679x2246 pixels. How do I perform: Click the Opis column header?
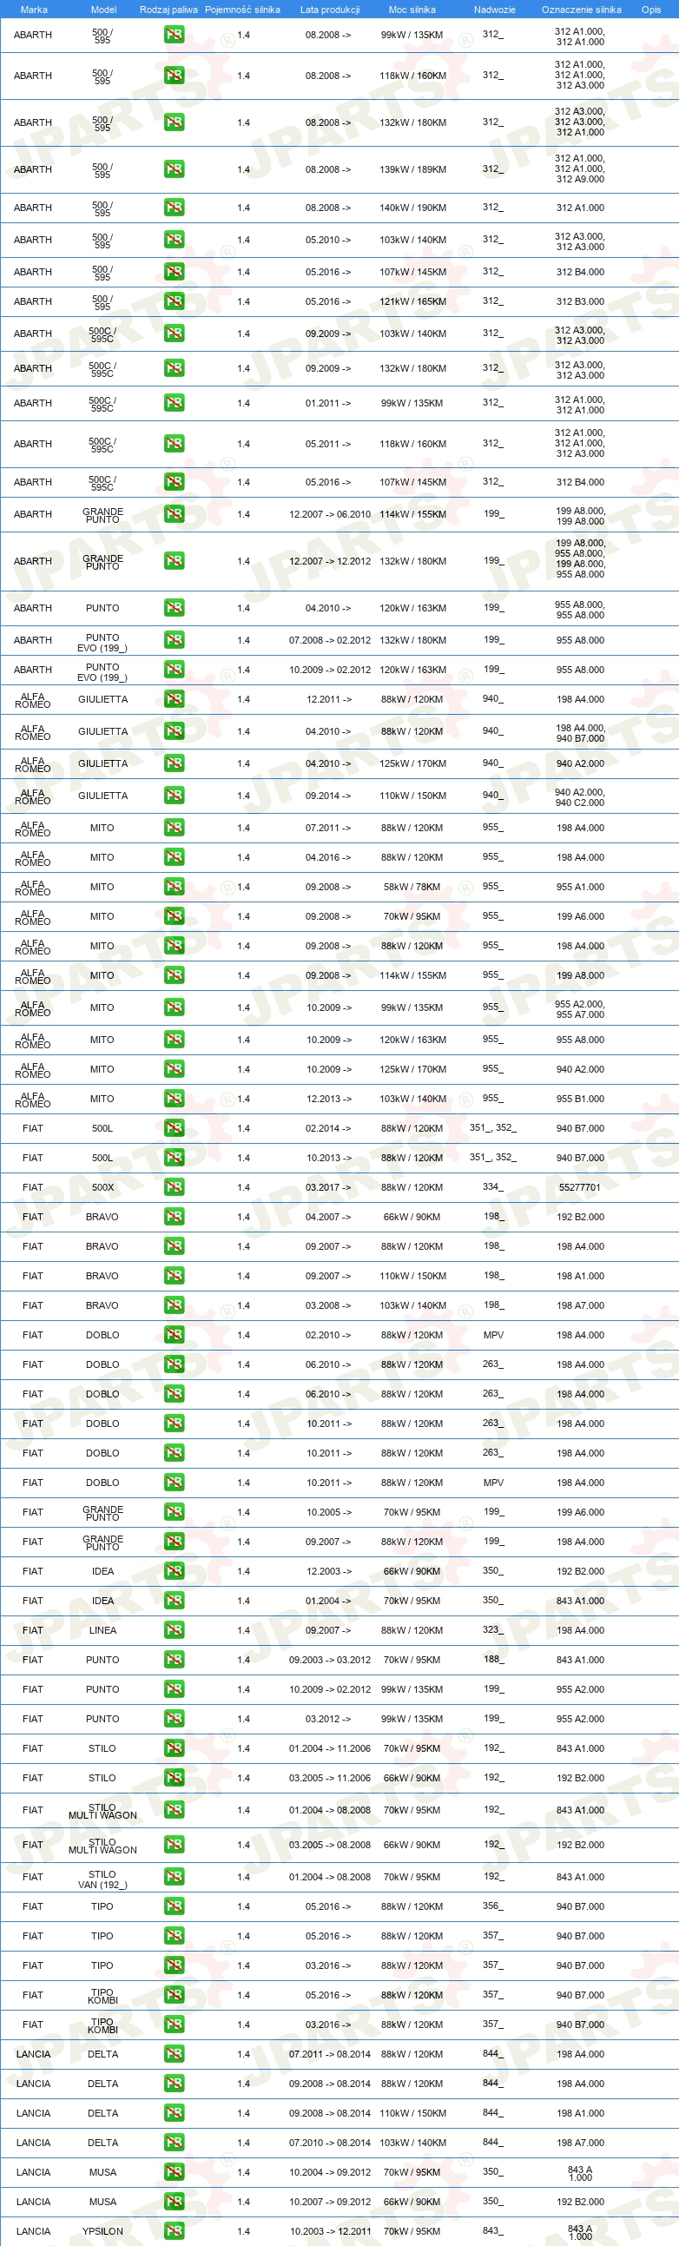pos(651,10)
